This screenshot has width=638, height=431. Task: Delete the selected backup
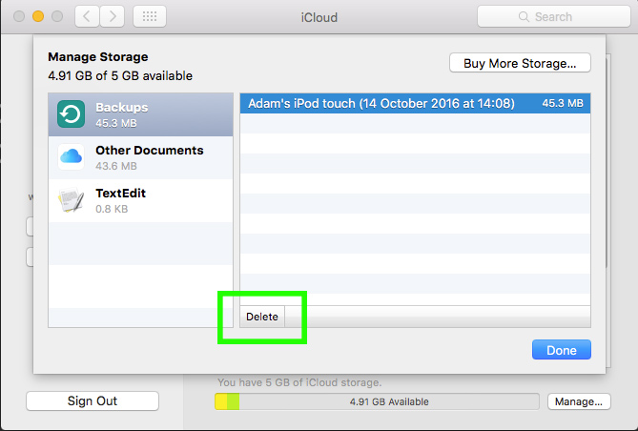[x=262, y=317]
